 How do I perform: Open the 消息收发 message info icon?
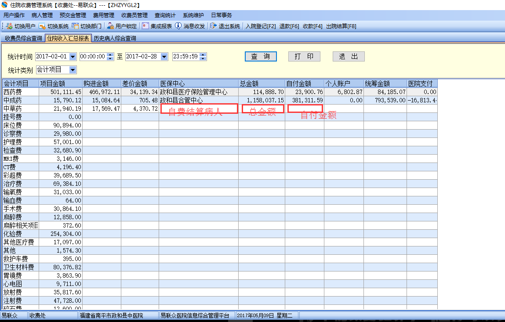click(x=178, y=26)
